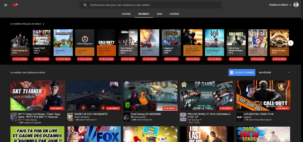
Task: Open the Grand Theft Auto V game card
Action: pos(42,43)
